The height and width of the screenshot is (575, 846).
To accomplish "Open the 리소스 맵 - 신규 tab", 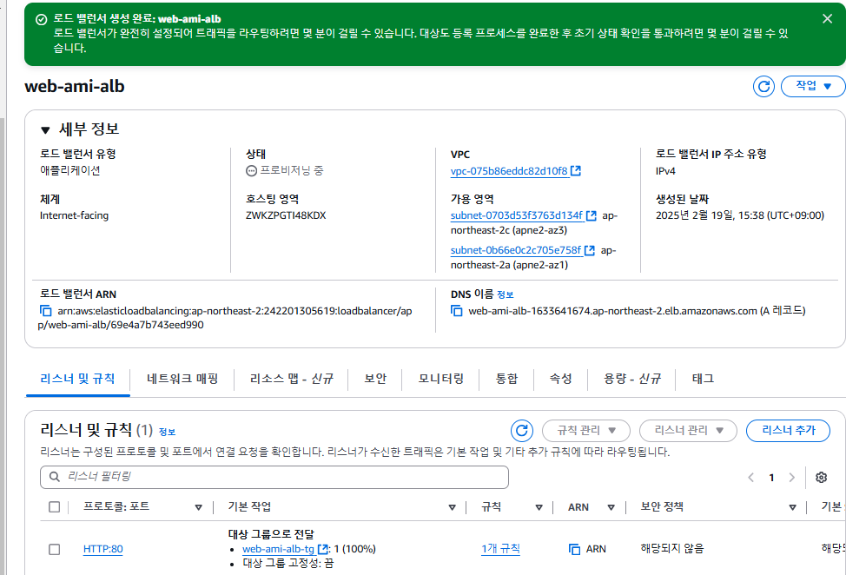I will pyautogui.click(x=291, y=379).
